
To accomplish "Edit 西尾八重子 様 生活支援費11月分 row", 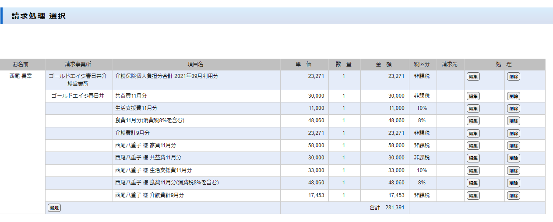I will pos(473,171).
